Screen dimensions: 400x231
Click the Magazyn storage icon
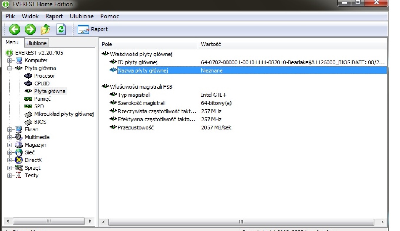click(x=19, y=145)
